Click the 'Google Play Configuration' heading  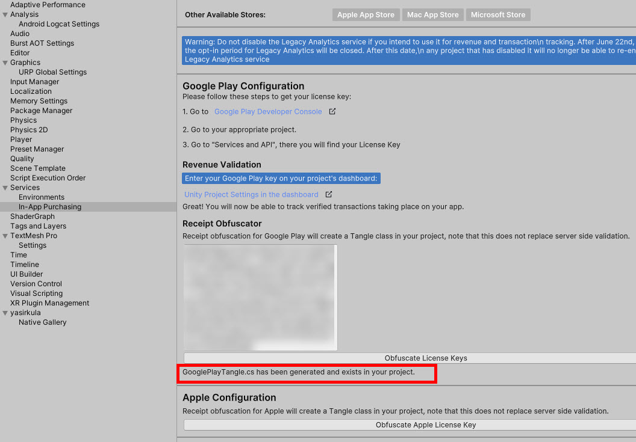[243, 86]
